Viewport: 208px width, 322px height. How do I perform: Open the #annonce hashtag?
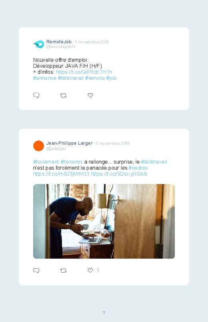(x=45, y=78)
